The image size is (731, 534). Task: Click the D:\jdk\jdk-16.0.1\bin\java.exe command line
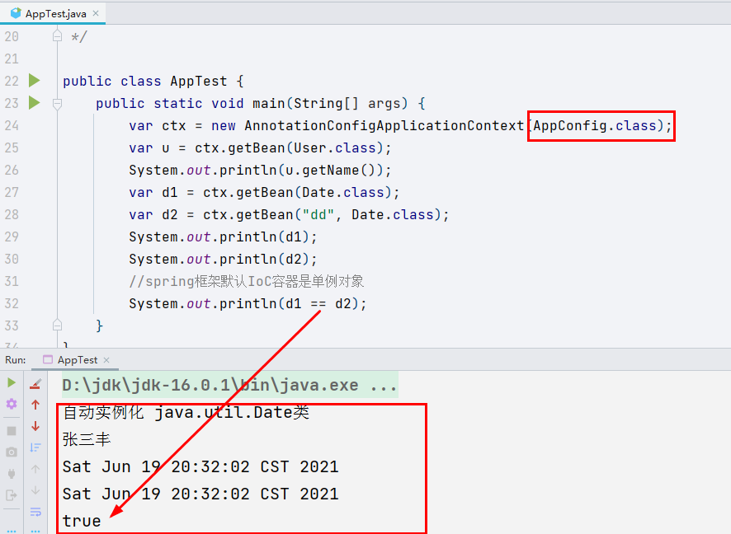pos(229,385)
